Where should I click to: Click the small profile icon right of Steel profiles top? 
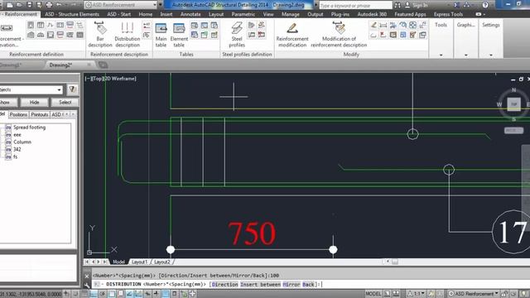coord(252,26)
